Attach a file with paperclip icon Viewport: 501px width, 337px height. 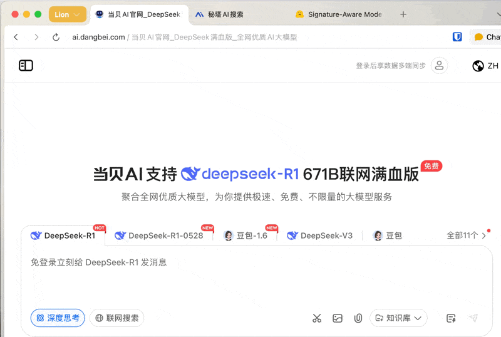(358, 318)
